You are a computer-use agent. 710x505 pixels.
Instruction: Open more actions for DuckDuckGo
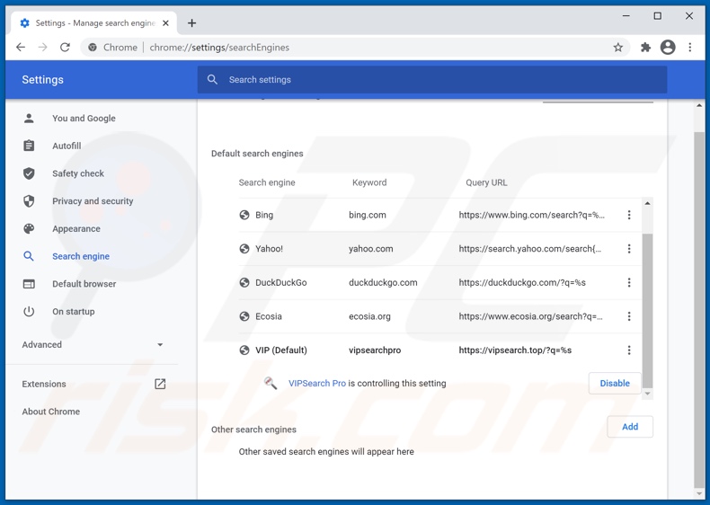[629, 283]
